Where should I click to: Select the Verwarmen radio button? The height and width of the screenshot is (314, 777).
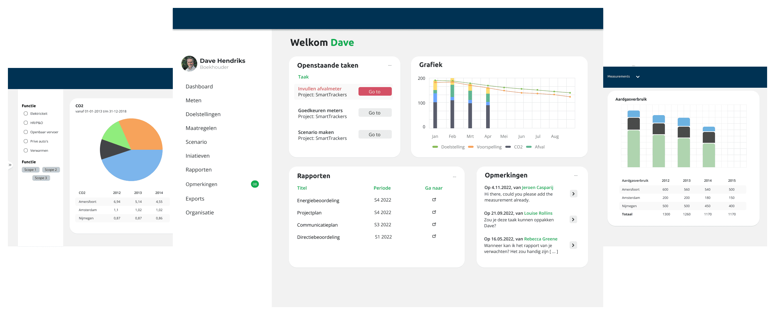pos(26,150)
